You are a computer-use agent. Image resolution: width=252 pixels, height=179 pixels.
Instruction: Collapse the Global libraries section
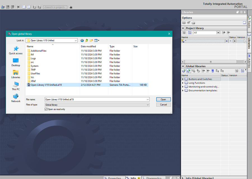click(x=183, y=66)
